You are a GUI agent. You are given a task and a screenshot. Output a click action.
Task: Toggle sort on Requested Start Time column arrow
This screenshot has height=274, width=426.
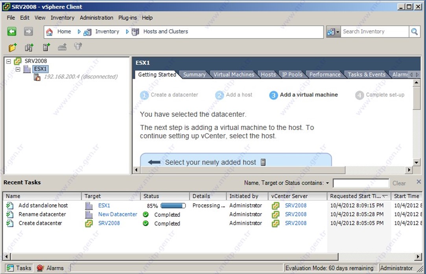[x=385, y=196]
